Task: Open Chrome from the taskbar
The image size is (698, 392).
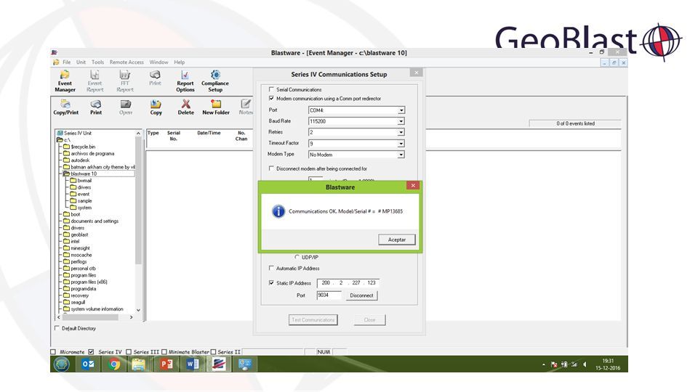Action: point(114,364)
